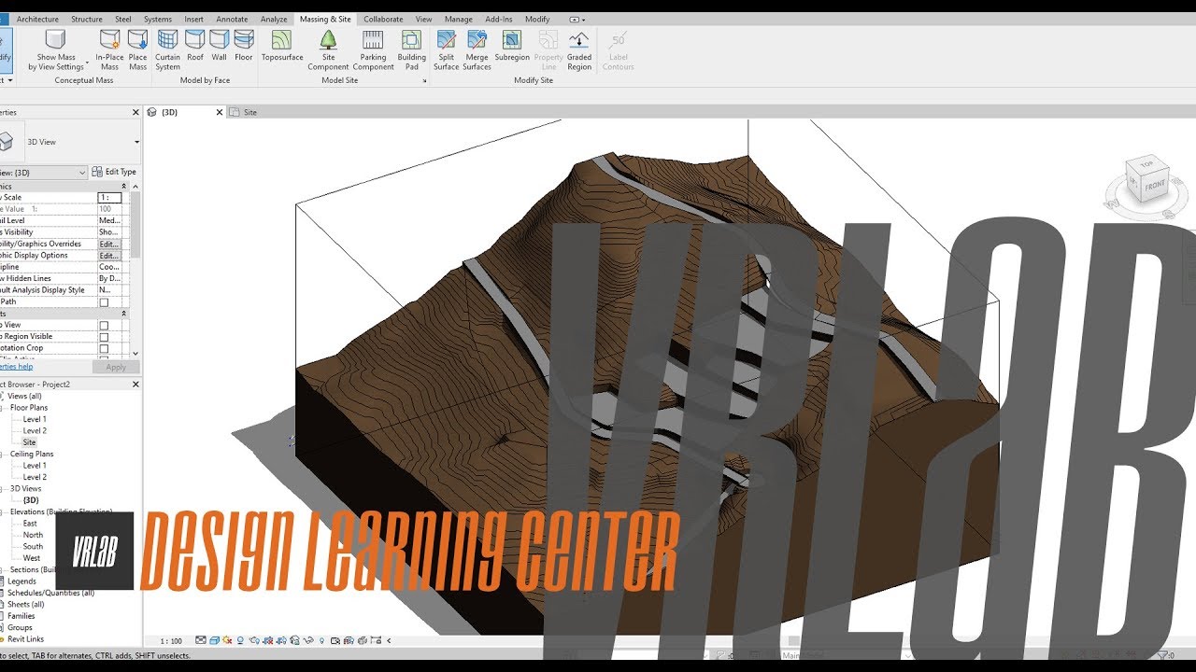Viewport: 1196px width, 672px height.
Task: Select the Parking Component tool
Action: pos(373,49)
